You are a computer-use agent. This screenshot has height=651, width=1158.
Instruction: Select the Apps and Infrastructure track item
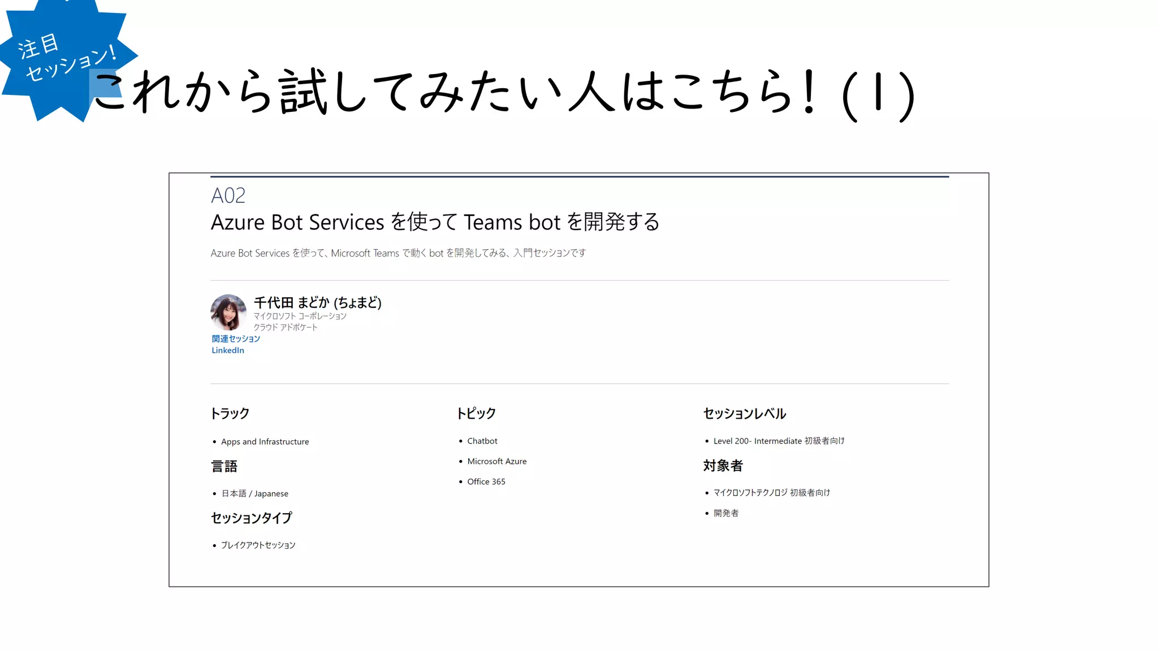click(x=265, y=441)
